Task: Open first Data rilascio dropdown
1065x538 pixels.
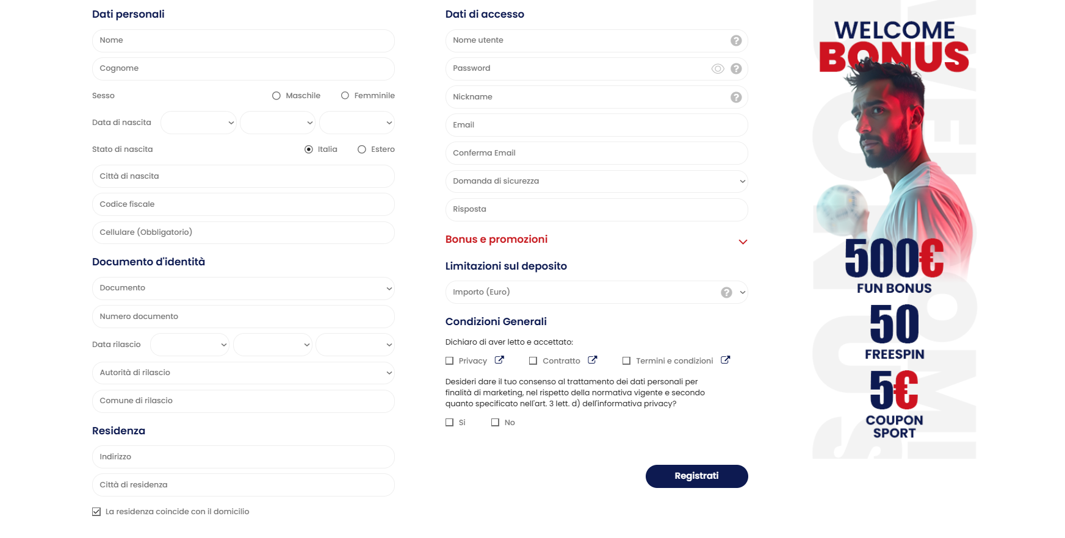Action: point(190,345)
